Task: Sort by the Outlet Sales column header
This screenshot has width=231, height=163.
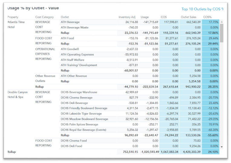Action: [x=188, y=17]
